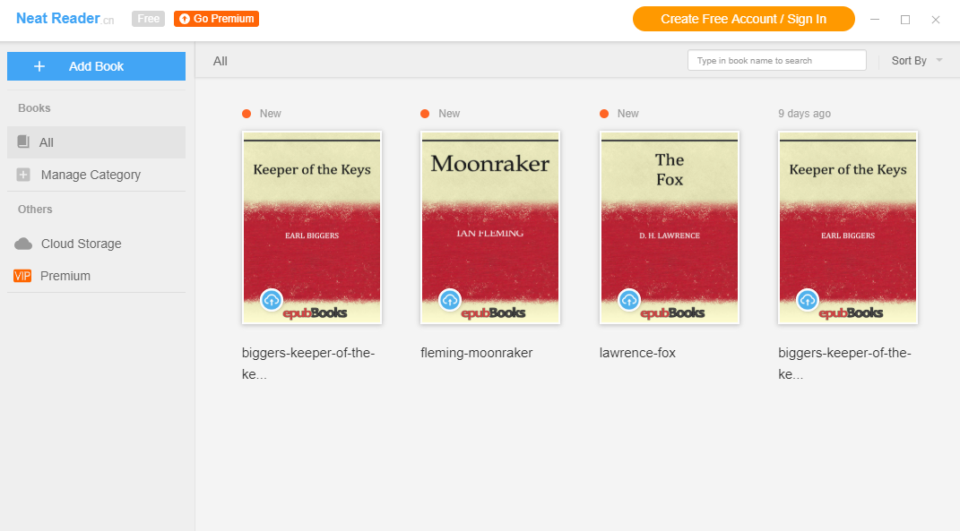
Task: Click the VIP icon next to Premium
Action: 22,276
